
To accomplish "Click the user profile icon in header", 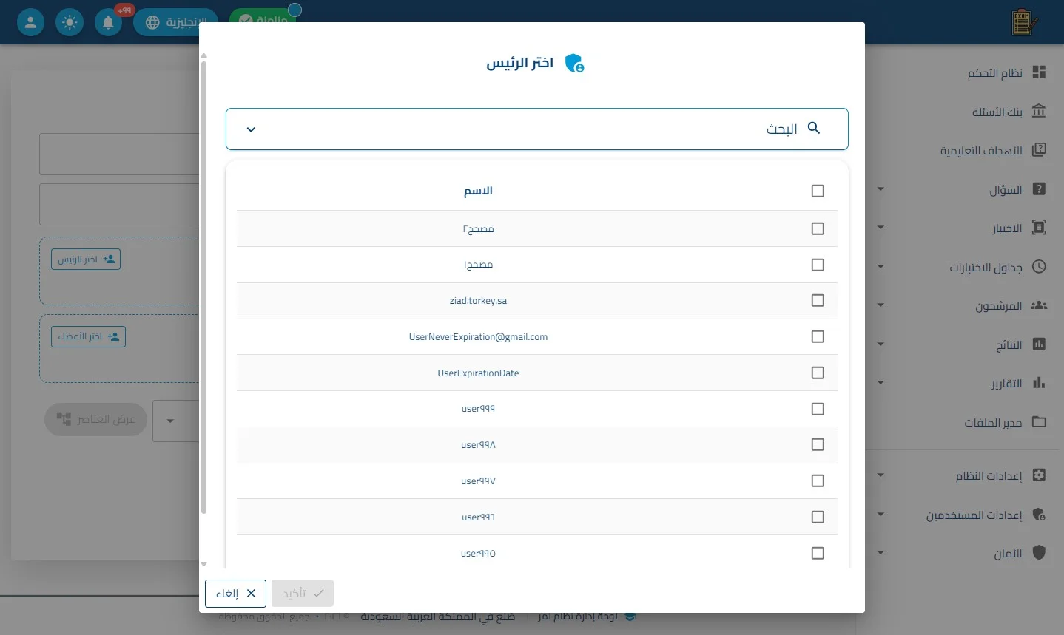I will coord(30,22).
